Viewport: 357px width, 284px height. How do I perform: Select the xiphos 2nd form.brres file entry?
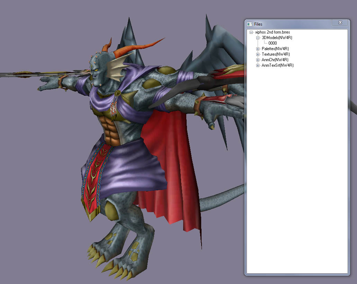click(273, 32)
